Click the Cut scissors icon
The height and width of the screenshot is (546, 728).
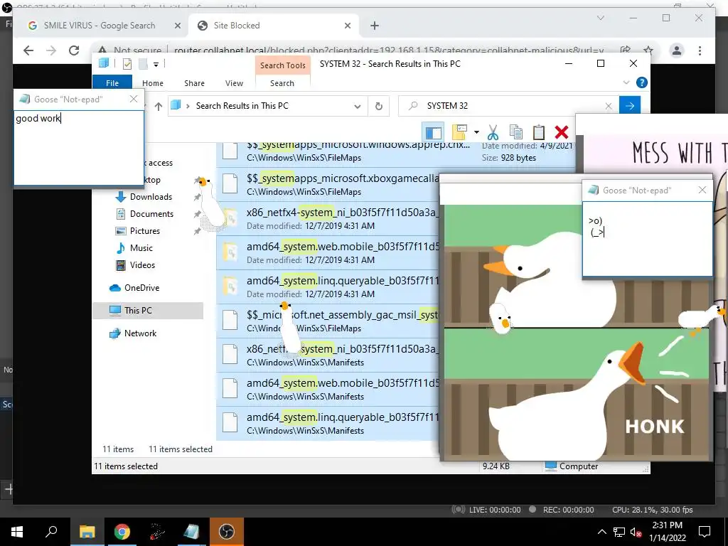[493, 133]
